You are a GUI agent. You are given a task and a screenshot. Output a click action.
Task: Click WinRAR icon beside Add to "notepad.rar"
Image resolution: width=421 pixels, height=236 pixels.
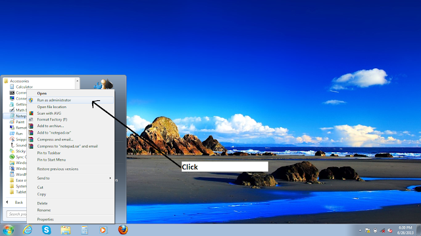click(x=31, y=132)
